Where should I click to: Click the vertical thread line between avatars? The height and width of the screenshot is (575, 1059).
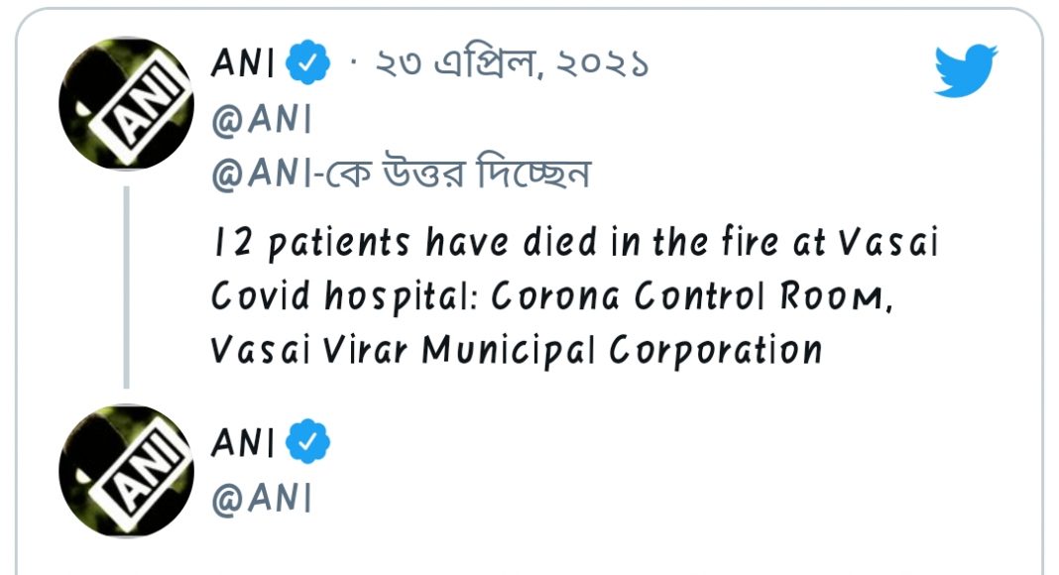[x=126, y=287]
